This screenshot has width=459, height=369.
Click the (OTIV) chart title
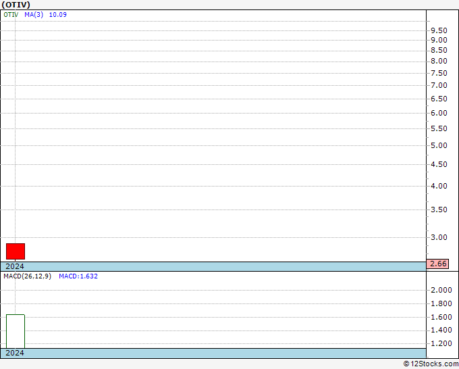click(x=16, y=5)
